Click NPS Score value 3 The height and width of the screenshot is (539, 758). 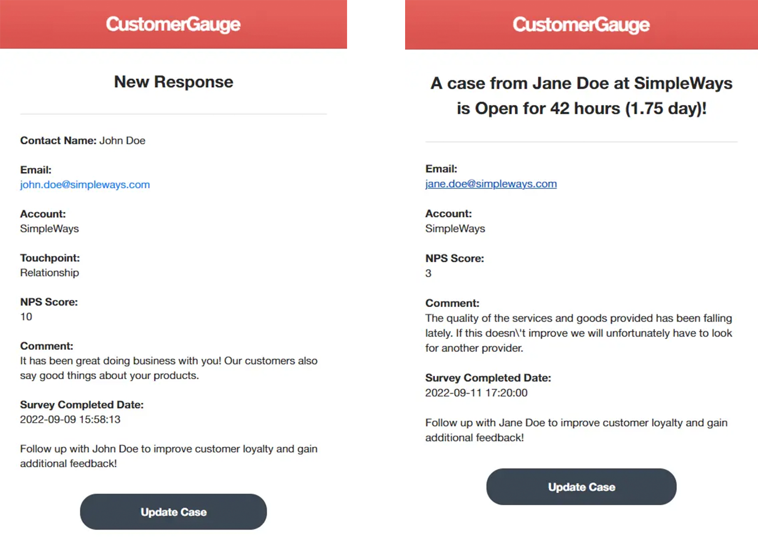[428, 273]
